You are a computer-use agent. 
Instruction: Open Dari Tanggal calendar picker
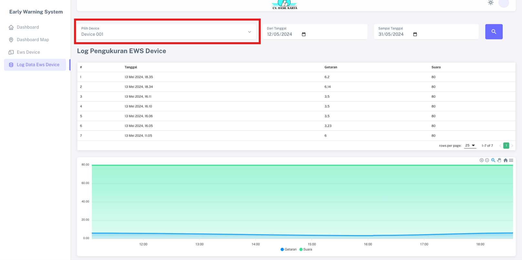[x=304, y=34]
